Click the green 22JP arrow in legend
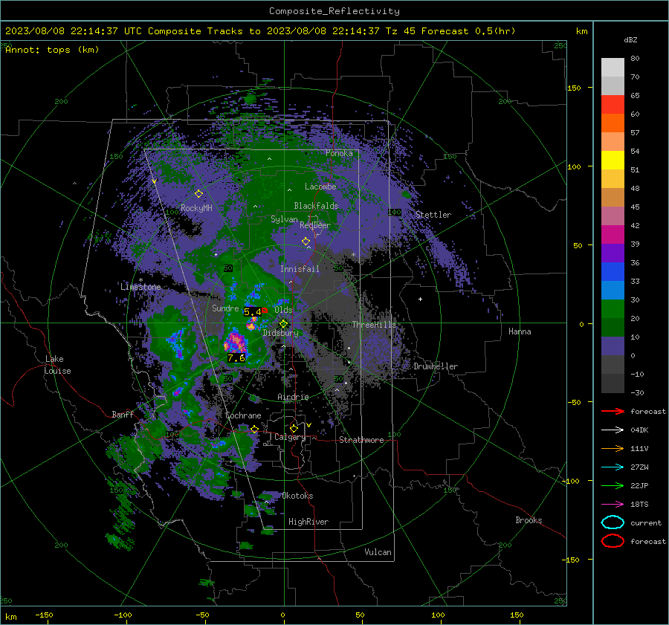This screenshot has width=669, height=625. tap(613, 485)
